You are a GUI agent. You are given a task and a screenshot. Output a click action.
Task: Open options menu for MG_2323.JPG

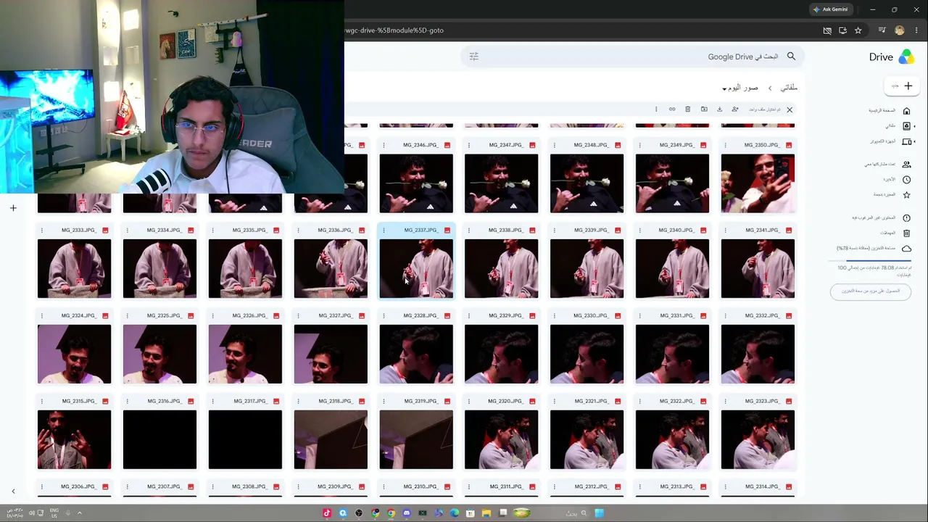coord(726,402)
